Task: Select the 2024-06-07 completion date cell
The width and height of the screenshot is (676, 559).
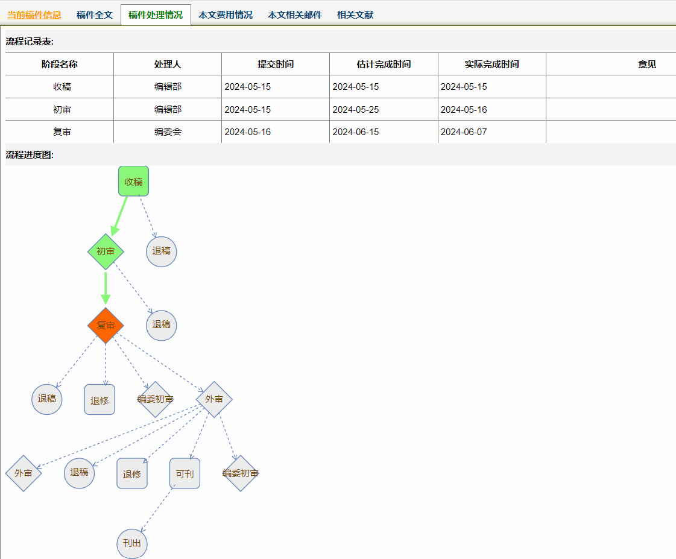Action: [x=464, y=132]
